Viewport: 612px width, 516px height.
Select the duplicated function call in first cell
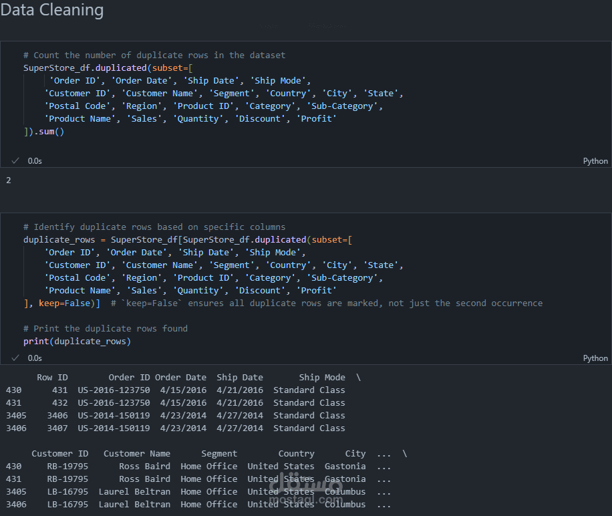click(121, 68)
